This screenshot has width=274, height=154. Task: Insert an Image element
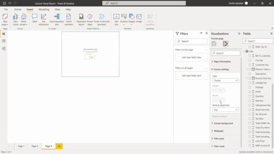pyautogui.click(x=139, y=18)
